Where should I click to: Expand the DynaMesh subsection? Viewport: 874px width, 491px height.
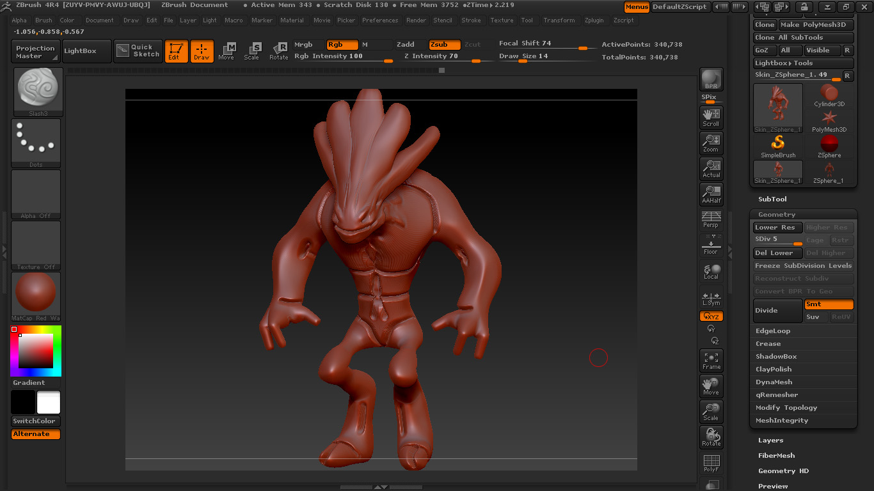pos(774,382)
